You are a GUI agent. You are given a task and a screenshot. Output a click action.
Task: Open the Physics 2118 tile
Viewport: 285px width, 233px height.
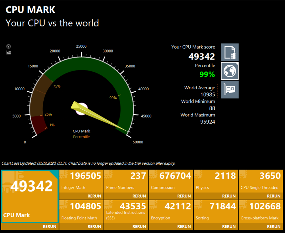[216, 181]
